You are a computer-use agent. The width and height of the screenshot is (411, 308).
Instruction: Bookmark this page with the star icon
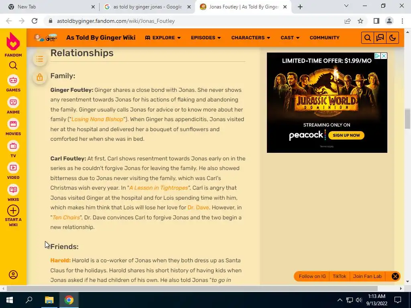tap(360, 21)
